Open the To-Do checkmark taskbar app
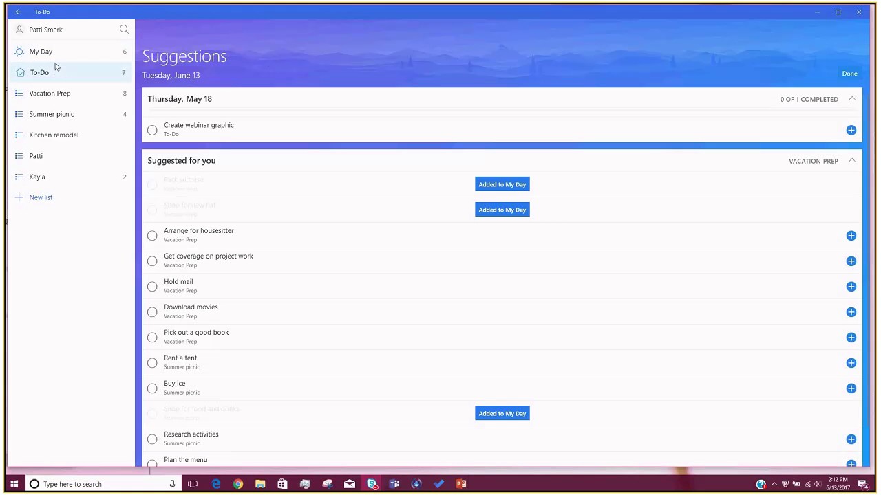This screenshot has height=495, width=881. click(x=438, y=484)
